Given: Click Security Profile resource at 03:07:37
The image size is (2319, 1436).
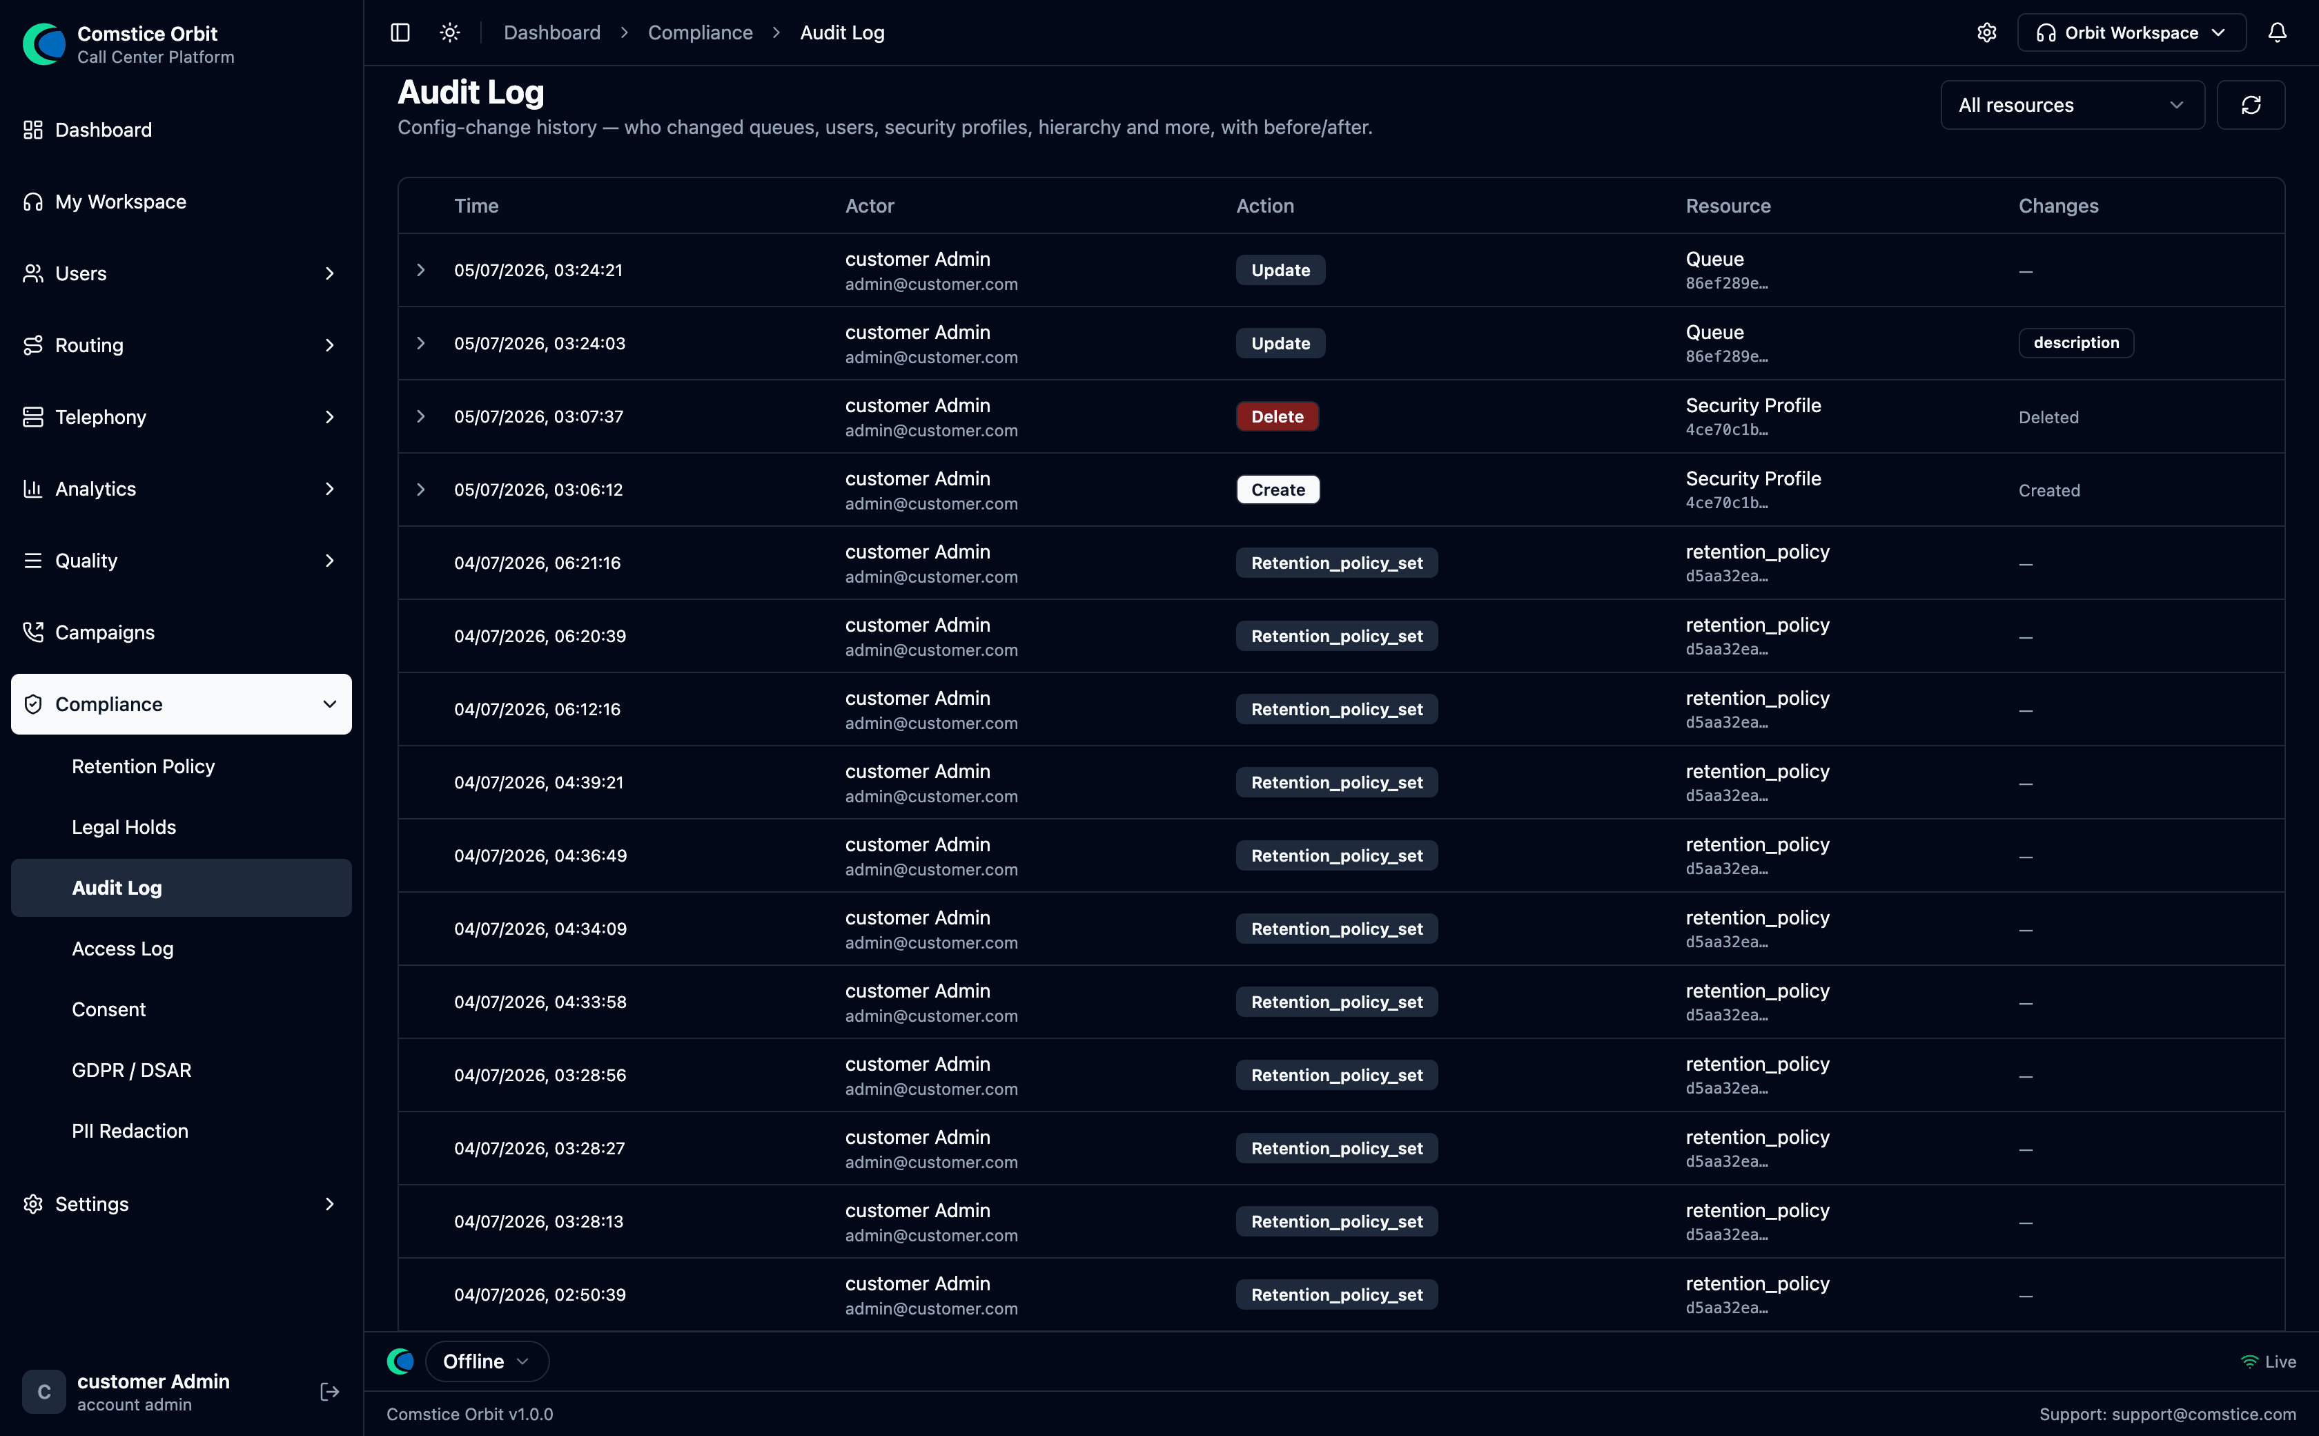Looking at the screenshot, I should tap(1753, 405).
